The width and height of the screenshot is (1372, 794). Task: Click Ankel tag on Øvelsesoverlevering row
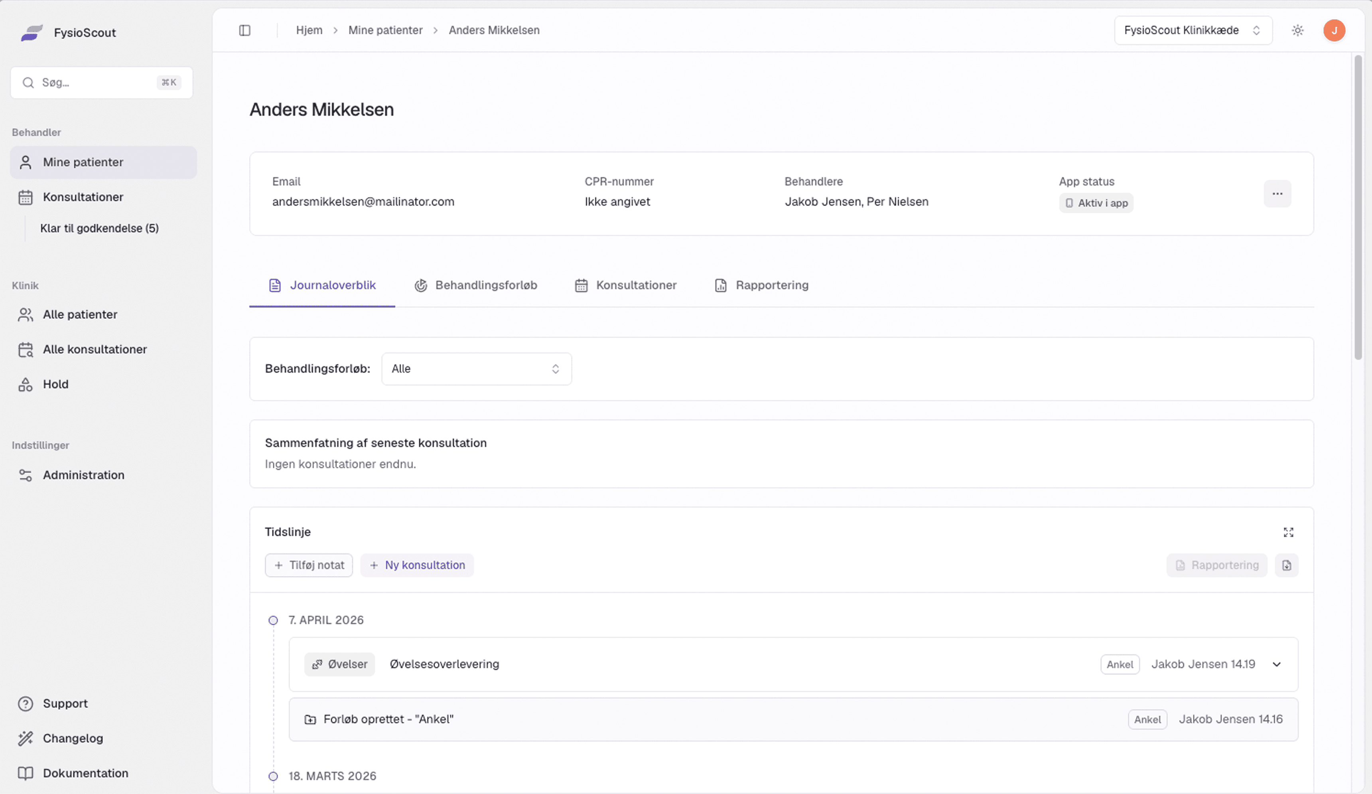[1120, 664]
